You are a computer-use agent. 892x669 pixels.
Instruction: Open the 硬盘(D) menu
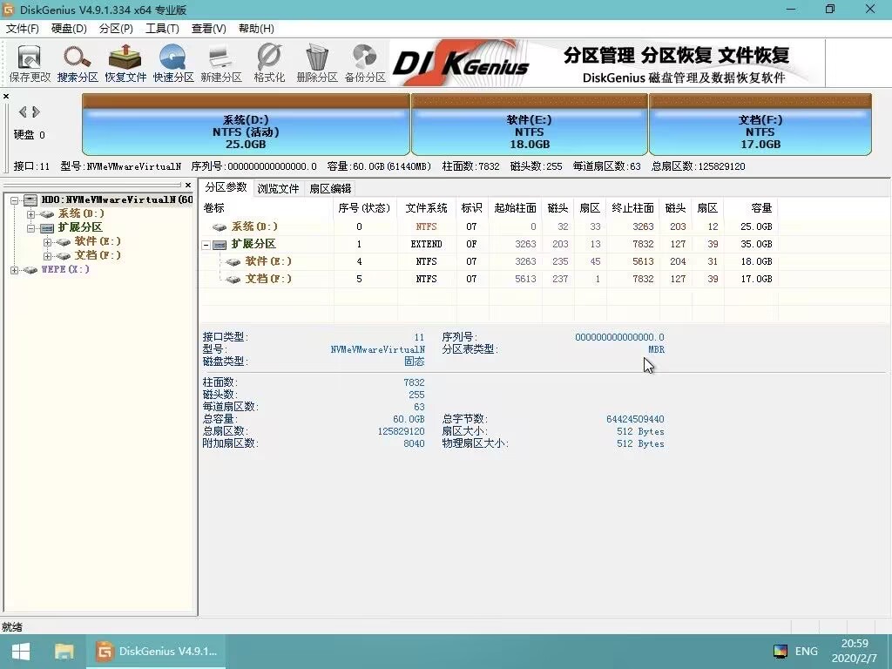click(x=69, y=29)
